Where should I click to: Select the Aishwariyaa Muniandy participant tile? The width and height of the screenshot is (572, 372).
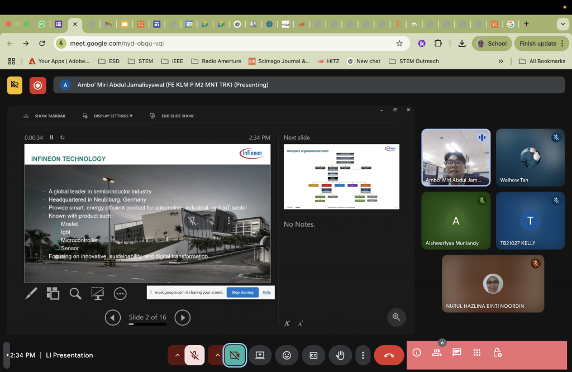tap(456, 221)
